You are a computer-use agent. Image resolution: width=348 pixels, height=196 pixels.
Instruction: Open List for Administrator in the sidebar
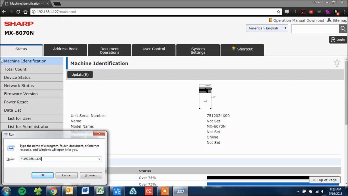[x=32, y=126]
